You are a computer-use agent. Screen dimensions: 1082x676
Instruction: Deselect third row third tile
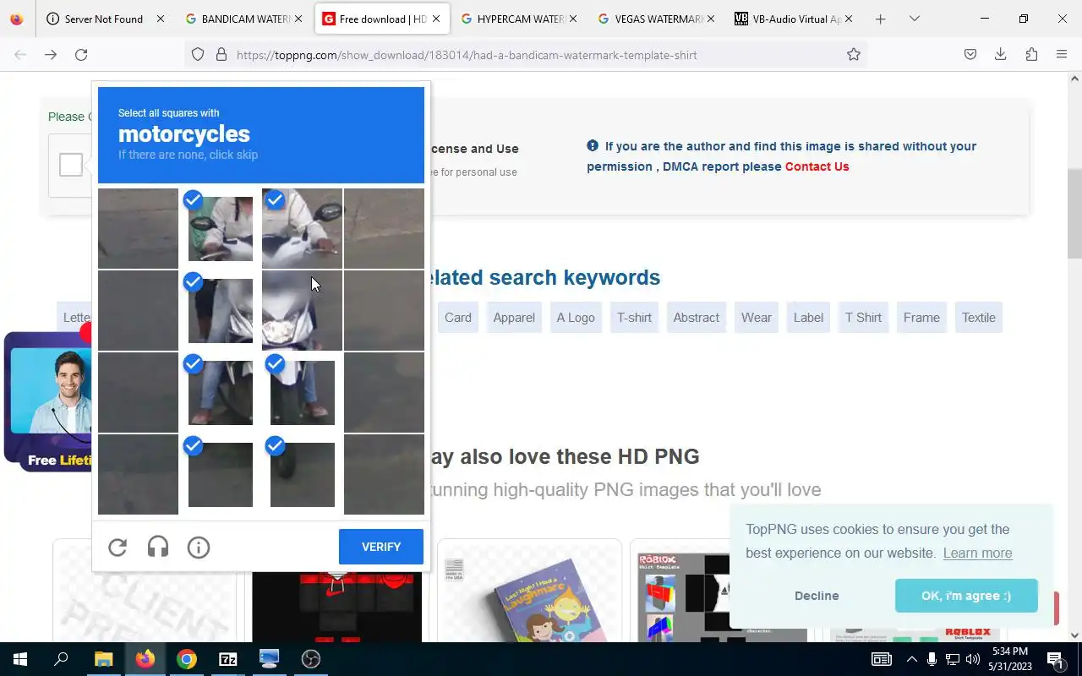[x=302, y=392]
